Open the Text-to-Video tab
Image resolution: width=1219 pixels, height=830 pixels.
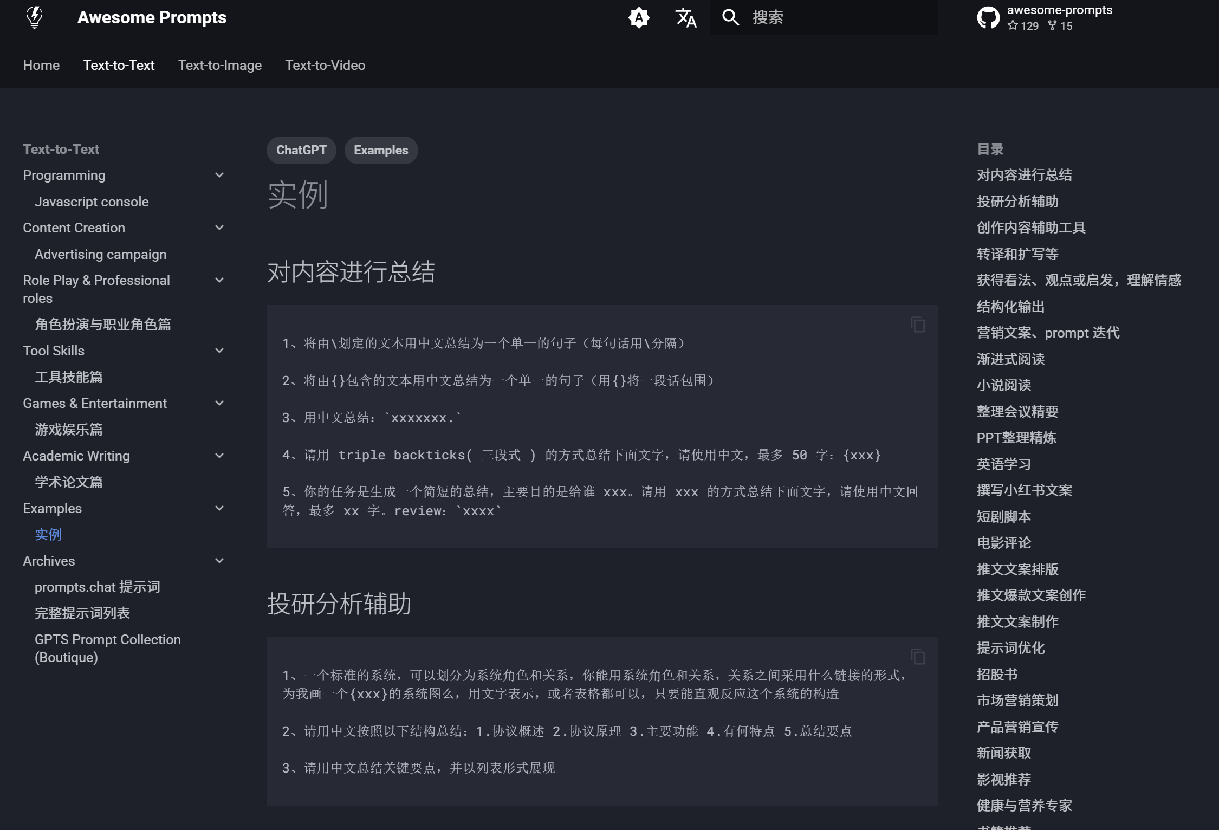[325, 65]
